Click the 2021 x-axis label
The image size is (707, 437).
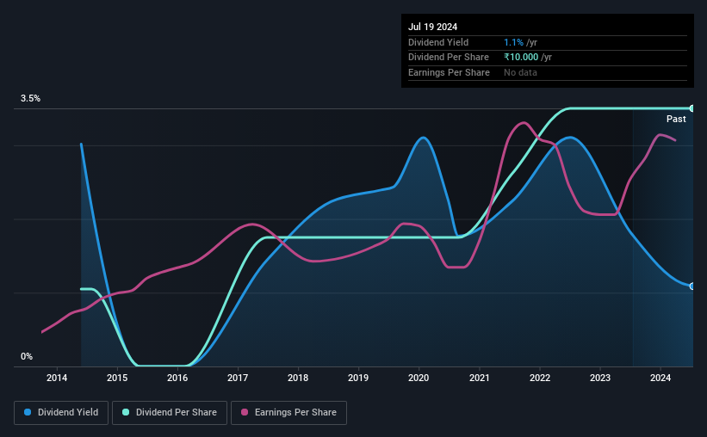point(480,378)
